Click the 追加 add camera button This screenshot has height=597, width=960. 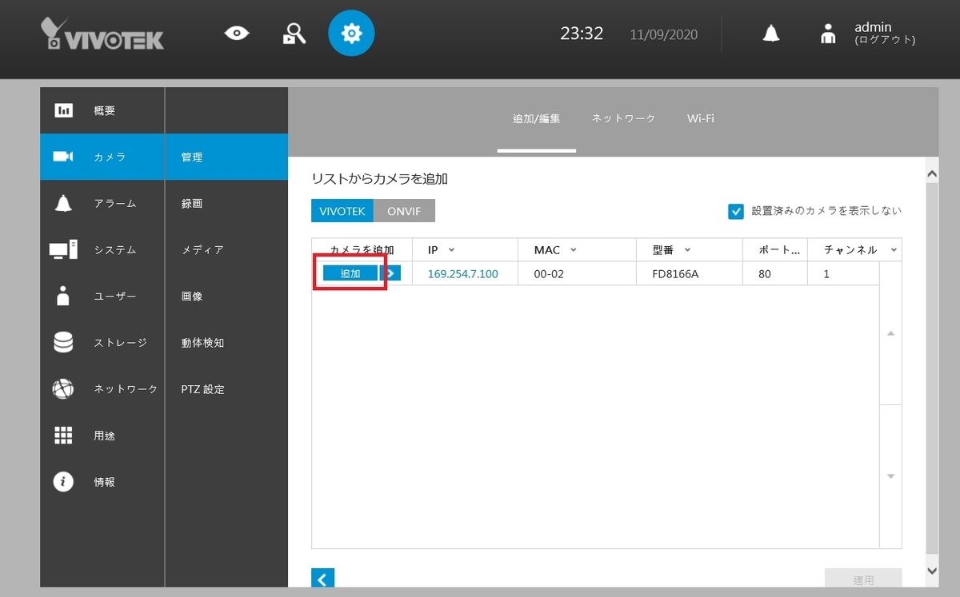[x=350, y=273]
